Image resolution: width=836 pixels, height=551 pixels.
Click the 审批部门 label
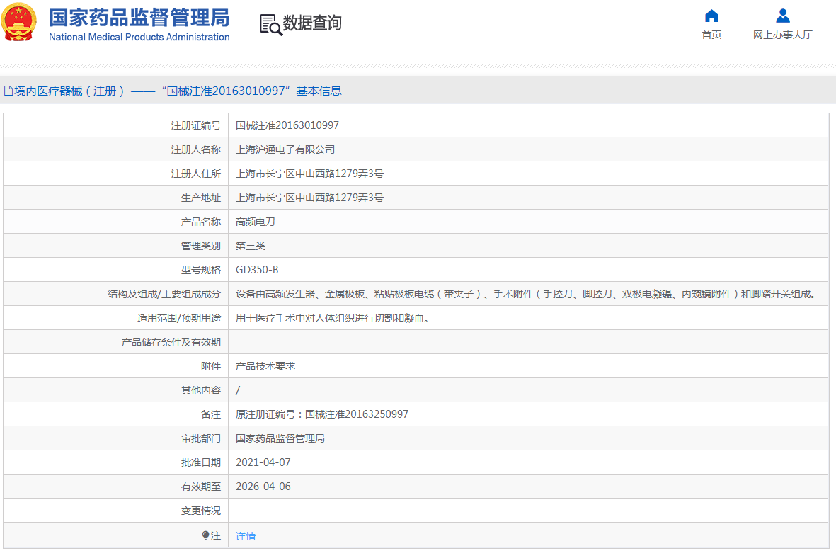[x=200, y=438]
